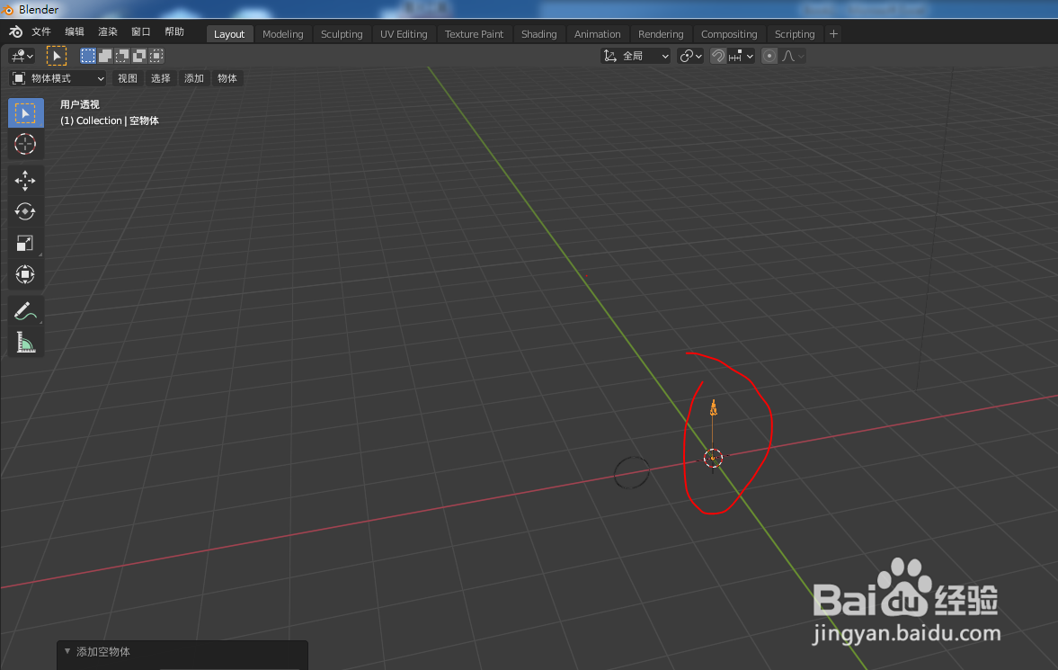Open the 渲染 (Render) menu
Image resolution: width=1058 pixels, height=670 pixels.
click(x=107, y=31)
